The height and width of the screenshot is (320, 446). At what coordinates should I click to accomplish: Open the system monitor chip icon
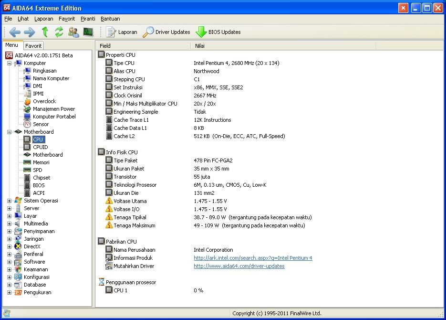point(88,32)
